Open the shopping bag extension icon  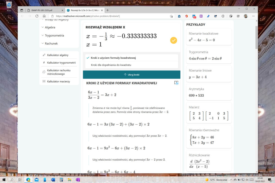tap(179, 16)
